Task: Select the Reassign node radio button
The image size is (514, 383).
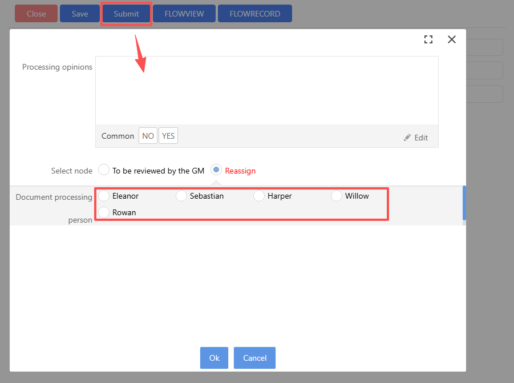Action: click(x=216, y=170)
